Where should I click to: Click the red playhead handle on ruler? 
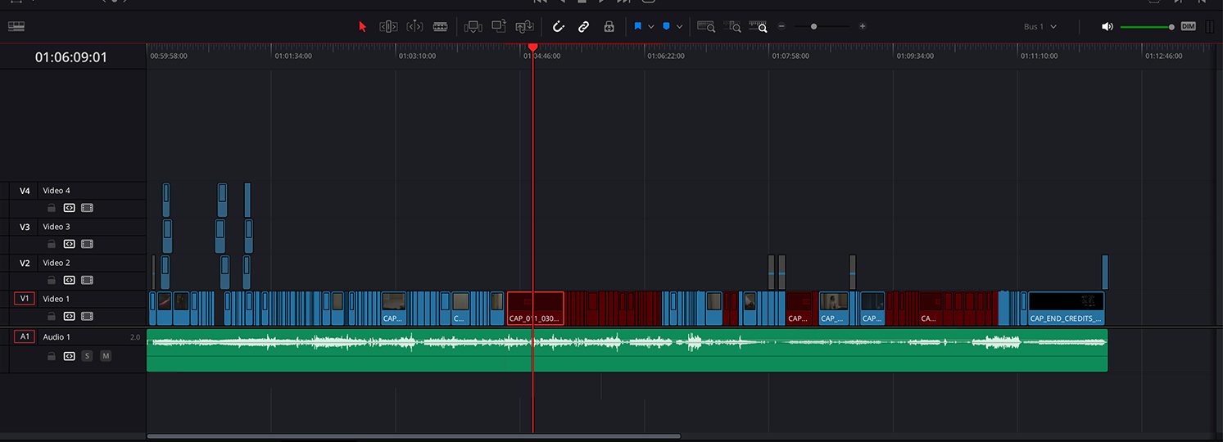(x=532, y=47)
